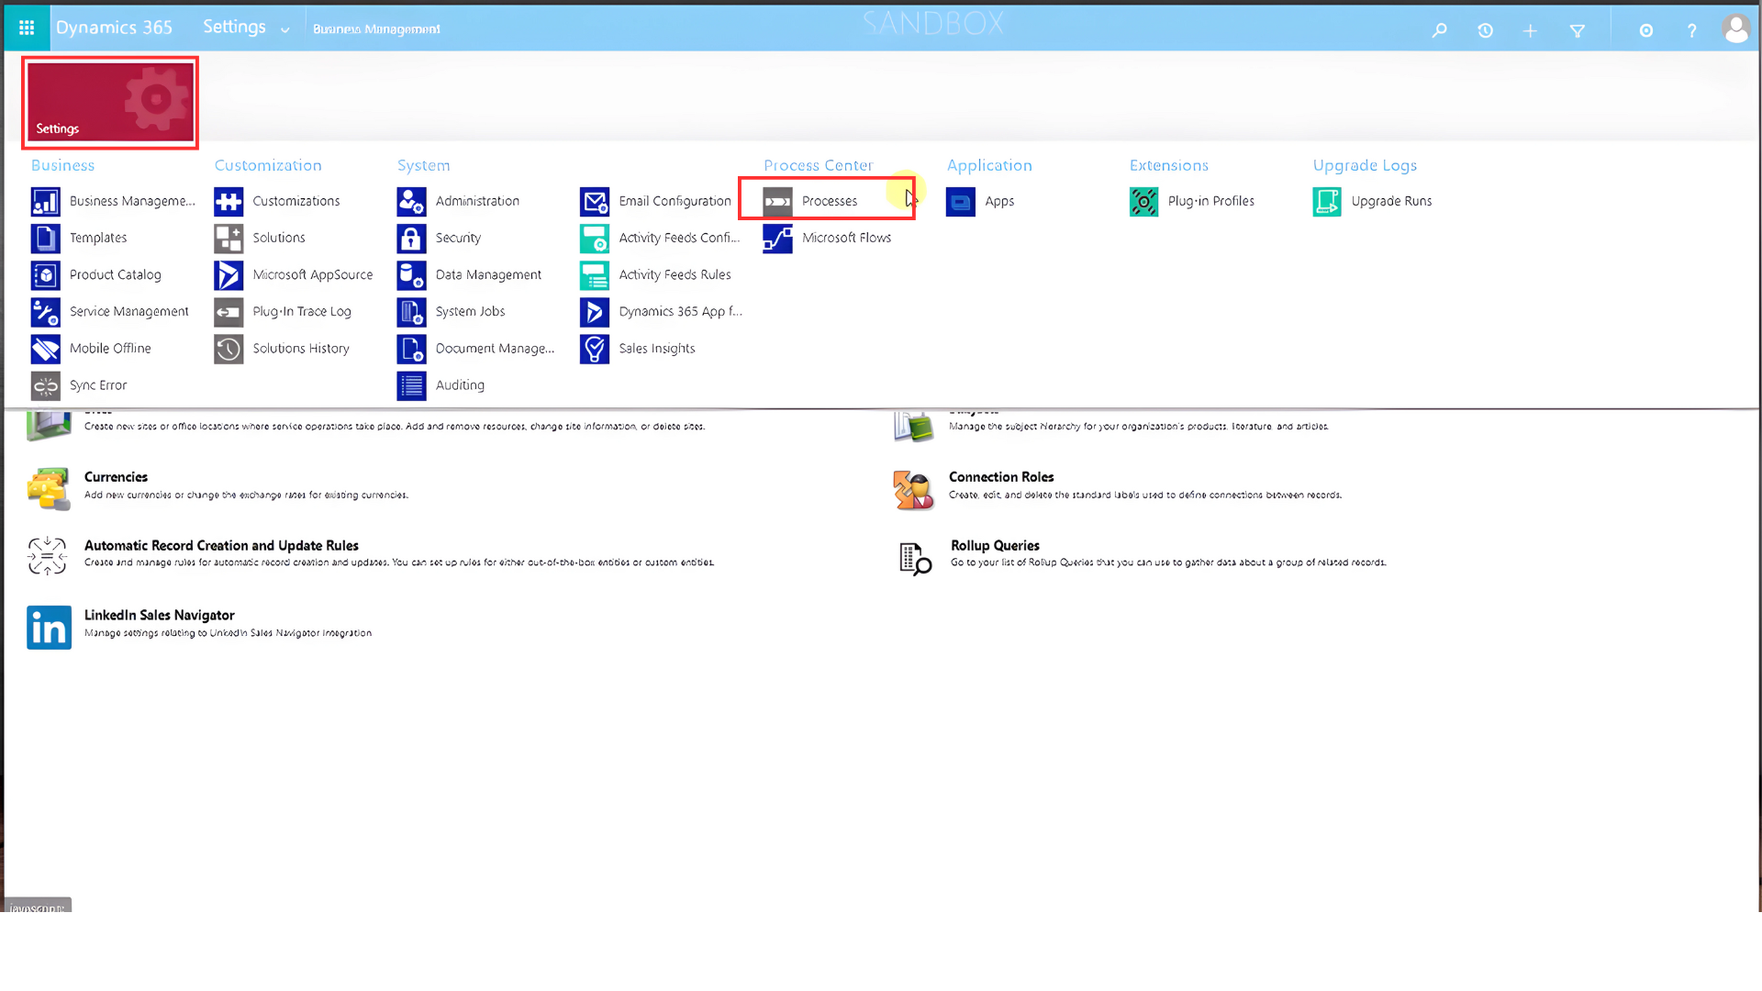1762x991 pixels.
Task: Select the Templates link text
Action: pyautogui.click(x=98, y=238)
